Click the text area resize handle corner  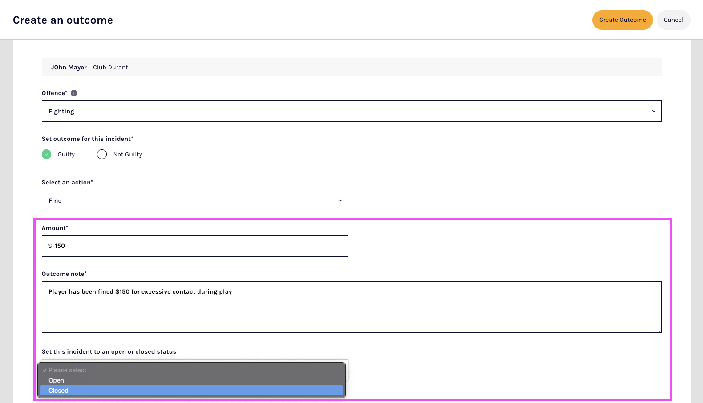coord(659,330)
